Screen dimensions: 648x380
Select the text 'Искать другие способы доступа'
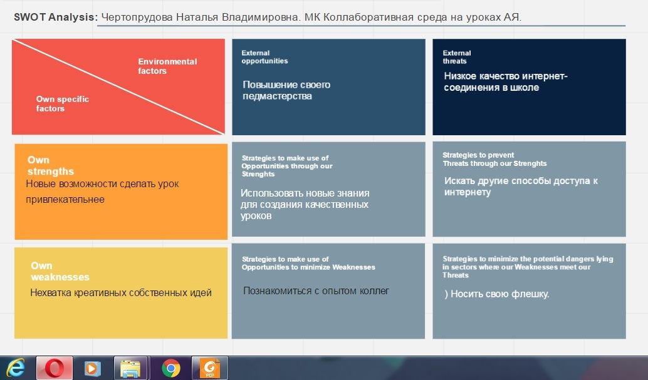pyautogui.click(x=520, y=181)
